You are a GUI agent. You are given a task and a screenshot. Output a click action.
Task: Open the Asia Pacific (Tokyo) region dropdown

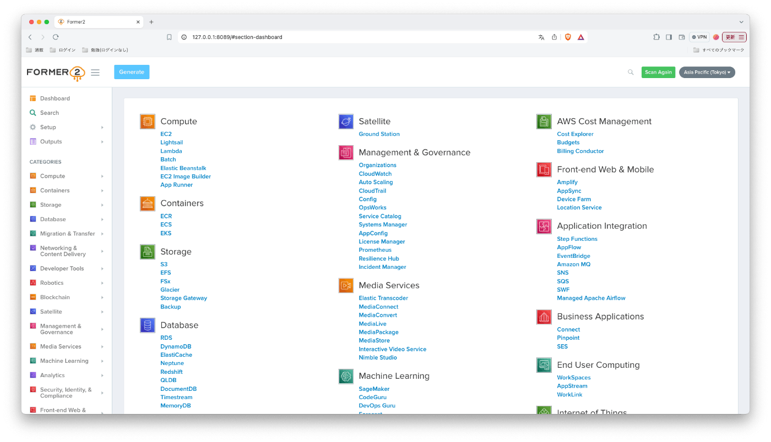click(707, 72)
